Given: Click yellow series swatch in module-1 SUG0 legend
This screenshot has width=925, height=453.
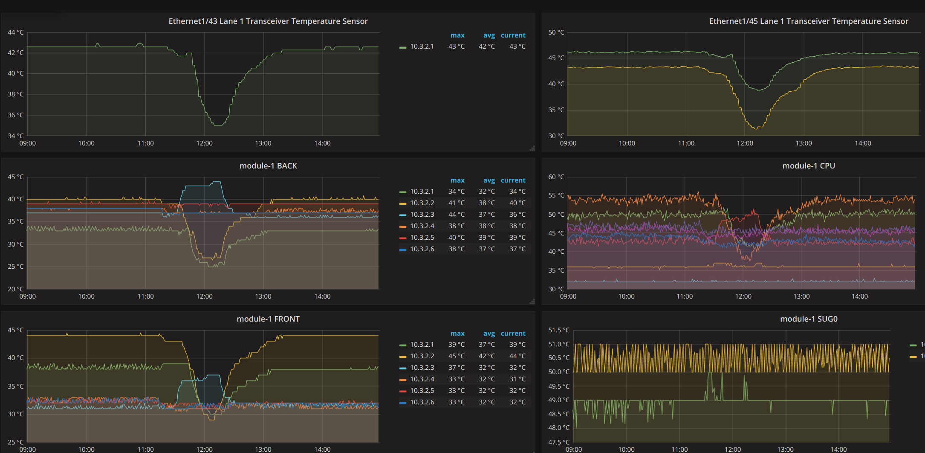Looking at the screenshot, I should (913, 357).
